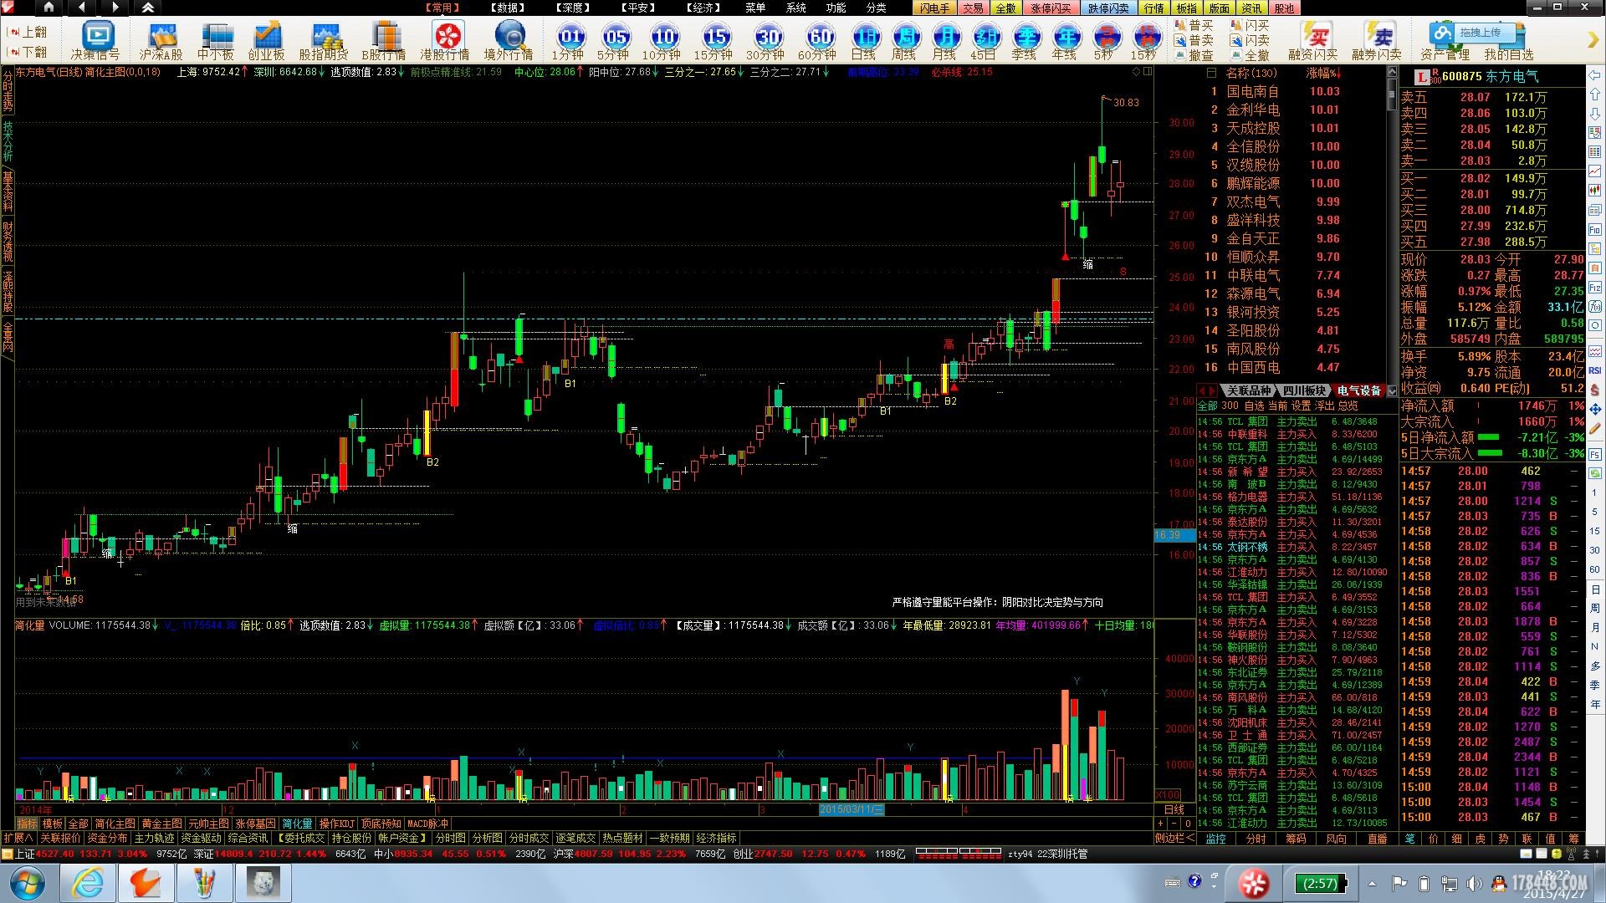The width and height of the screenshot is (1606, 903).
Task: Click 闪卖 flash sell button
Action: click(x=1251, y=40)
